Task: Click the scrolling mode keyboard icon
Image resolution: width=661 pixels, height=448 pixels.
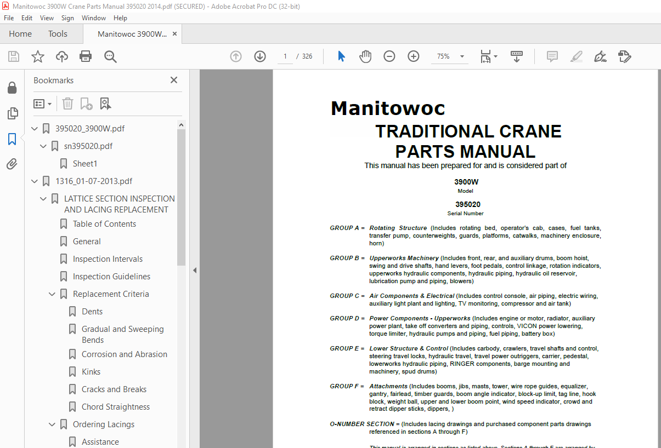Action: (516, 56)
